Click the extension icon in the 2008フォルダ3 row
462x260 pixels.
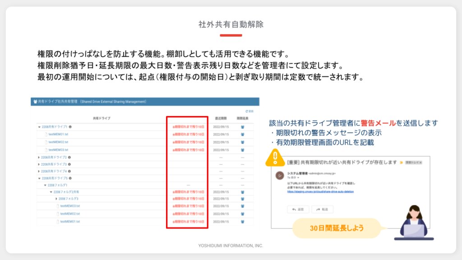pyautogui.click(x=242, y=199)
